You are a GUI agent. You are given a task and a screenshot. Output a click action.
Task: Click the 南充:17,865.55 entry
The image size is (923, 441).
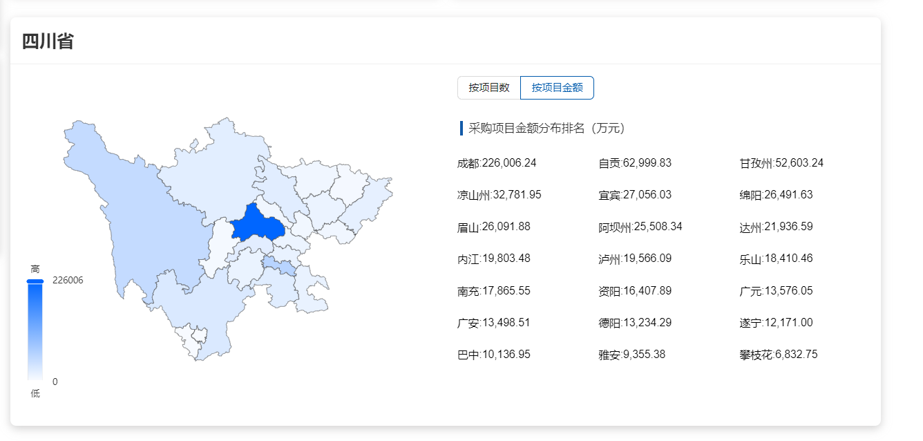494,291
